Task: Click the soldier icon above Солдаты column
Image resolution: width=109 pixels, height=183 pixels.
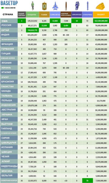Action: [33, 6]
